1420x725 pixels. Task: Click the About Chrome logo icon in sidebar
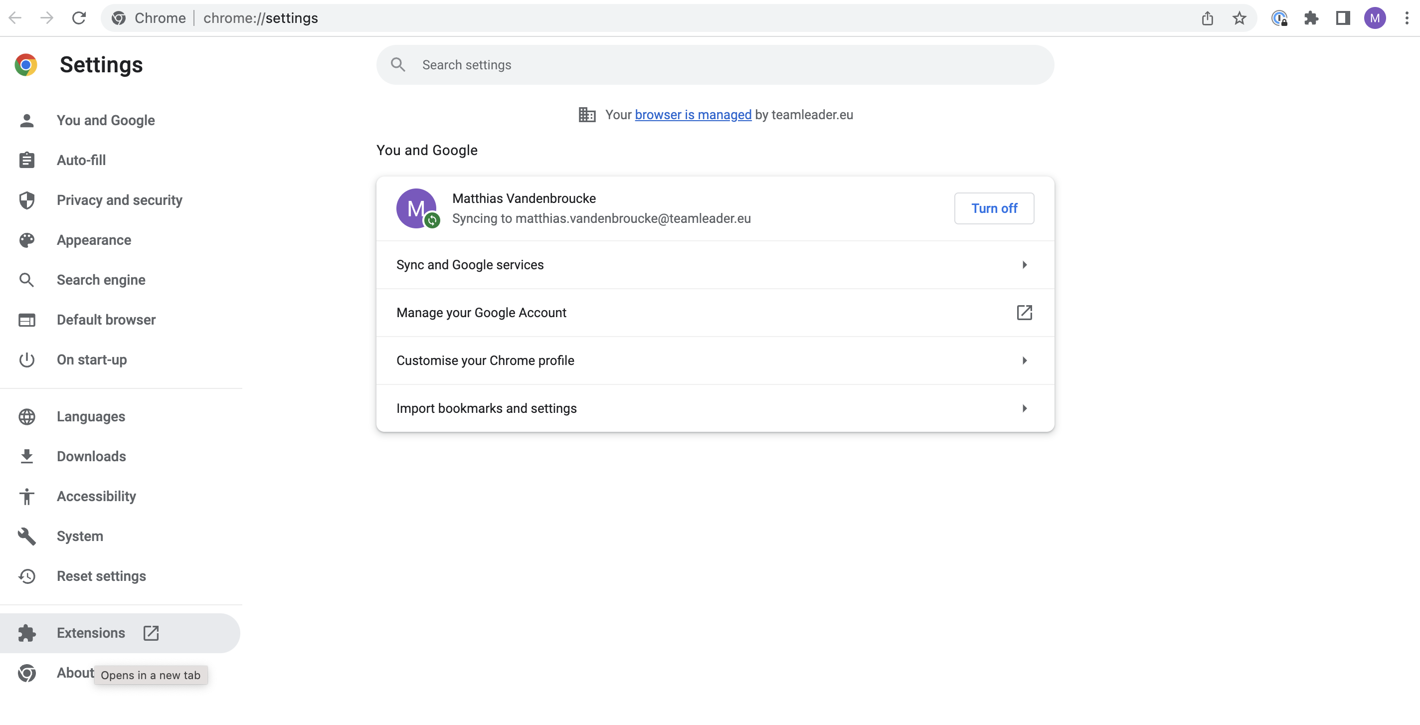click(x=27, y=673)
